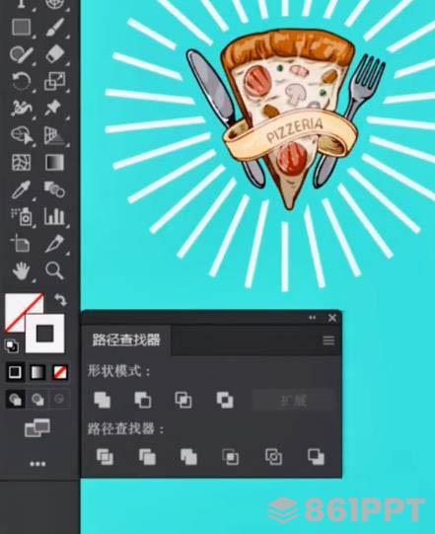
Task: Click the Divide pathfinder icon
Action: 105,457
